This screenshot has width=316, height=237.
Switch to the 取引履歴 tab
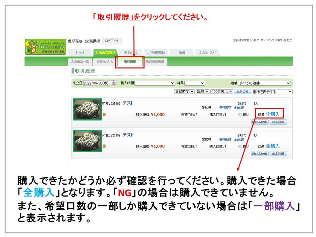coord(130,62)
